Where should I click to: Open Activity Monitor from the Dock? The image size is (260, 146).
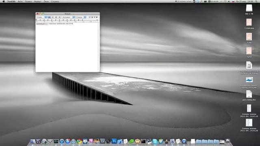pyautogui.click(x=56, y=141)
